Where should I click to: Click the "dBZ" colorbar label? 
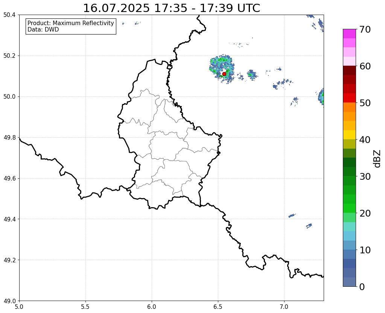[x=377, y=159]
